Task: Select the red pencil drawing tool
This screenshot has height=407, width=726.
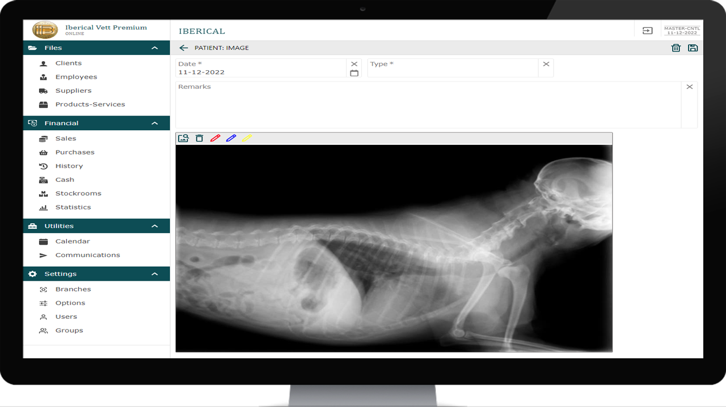Action: [x=215, y=138]
